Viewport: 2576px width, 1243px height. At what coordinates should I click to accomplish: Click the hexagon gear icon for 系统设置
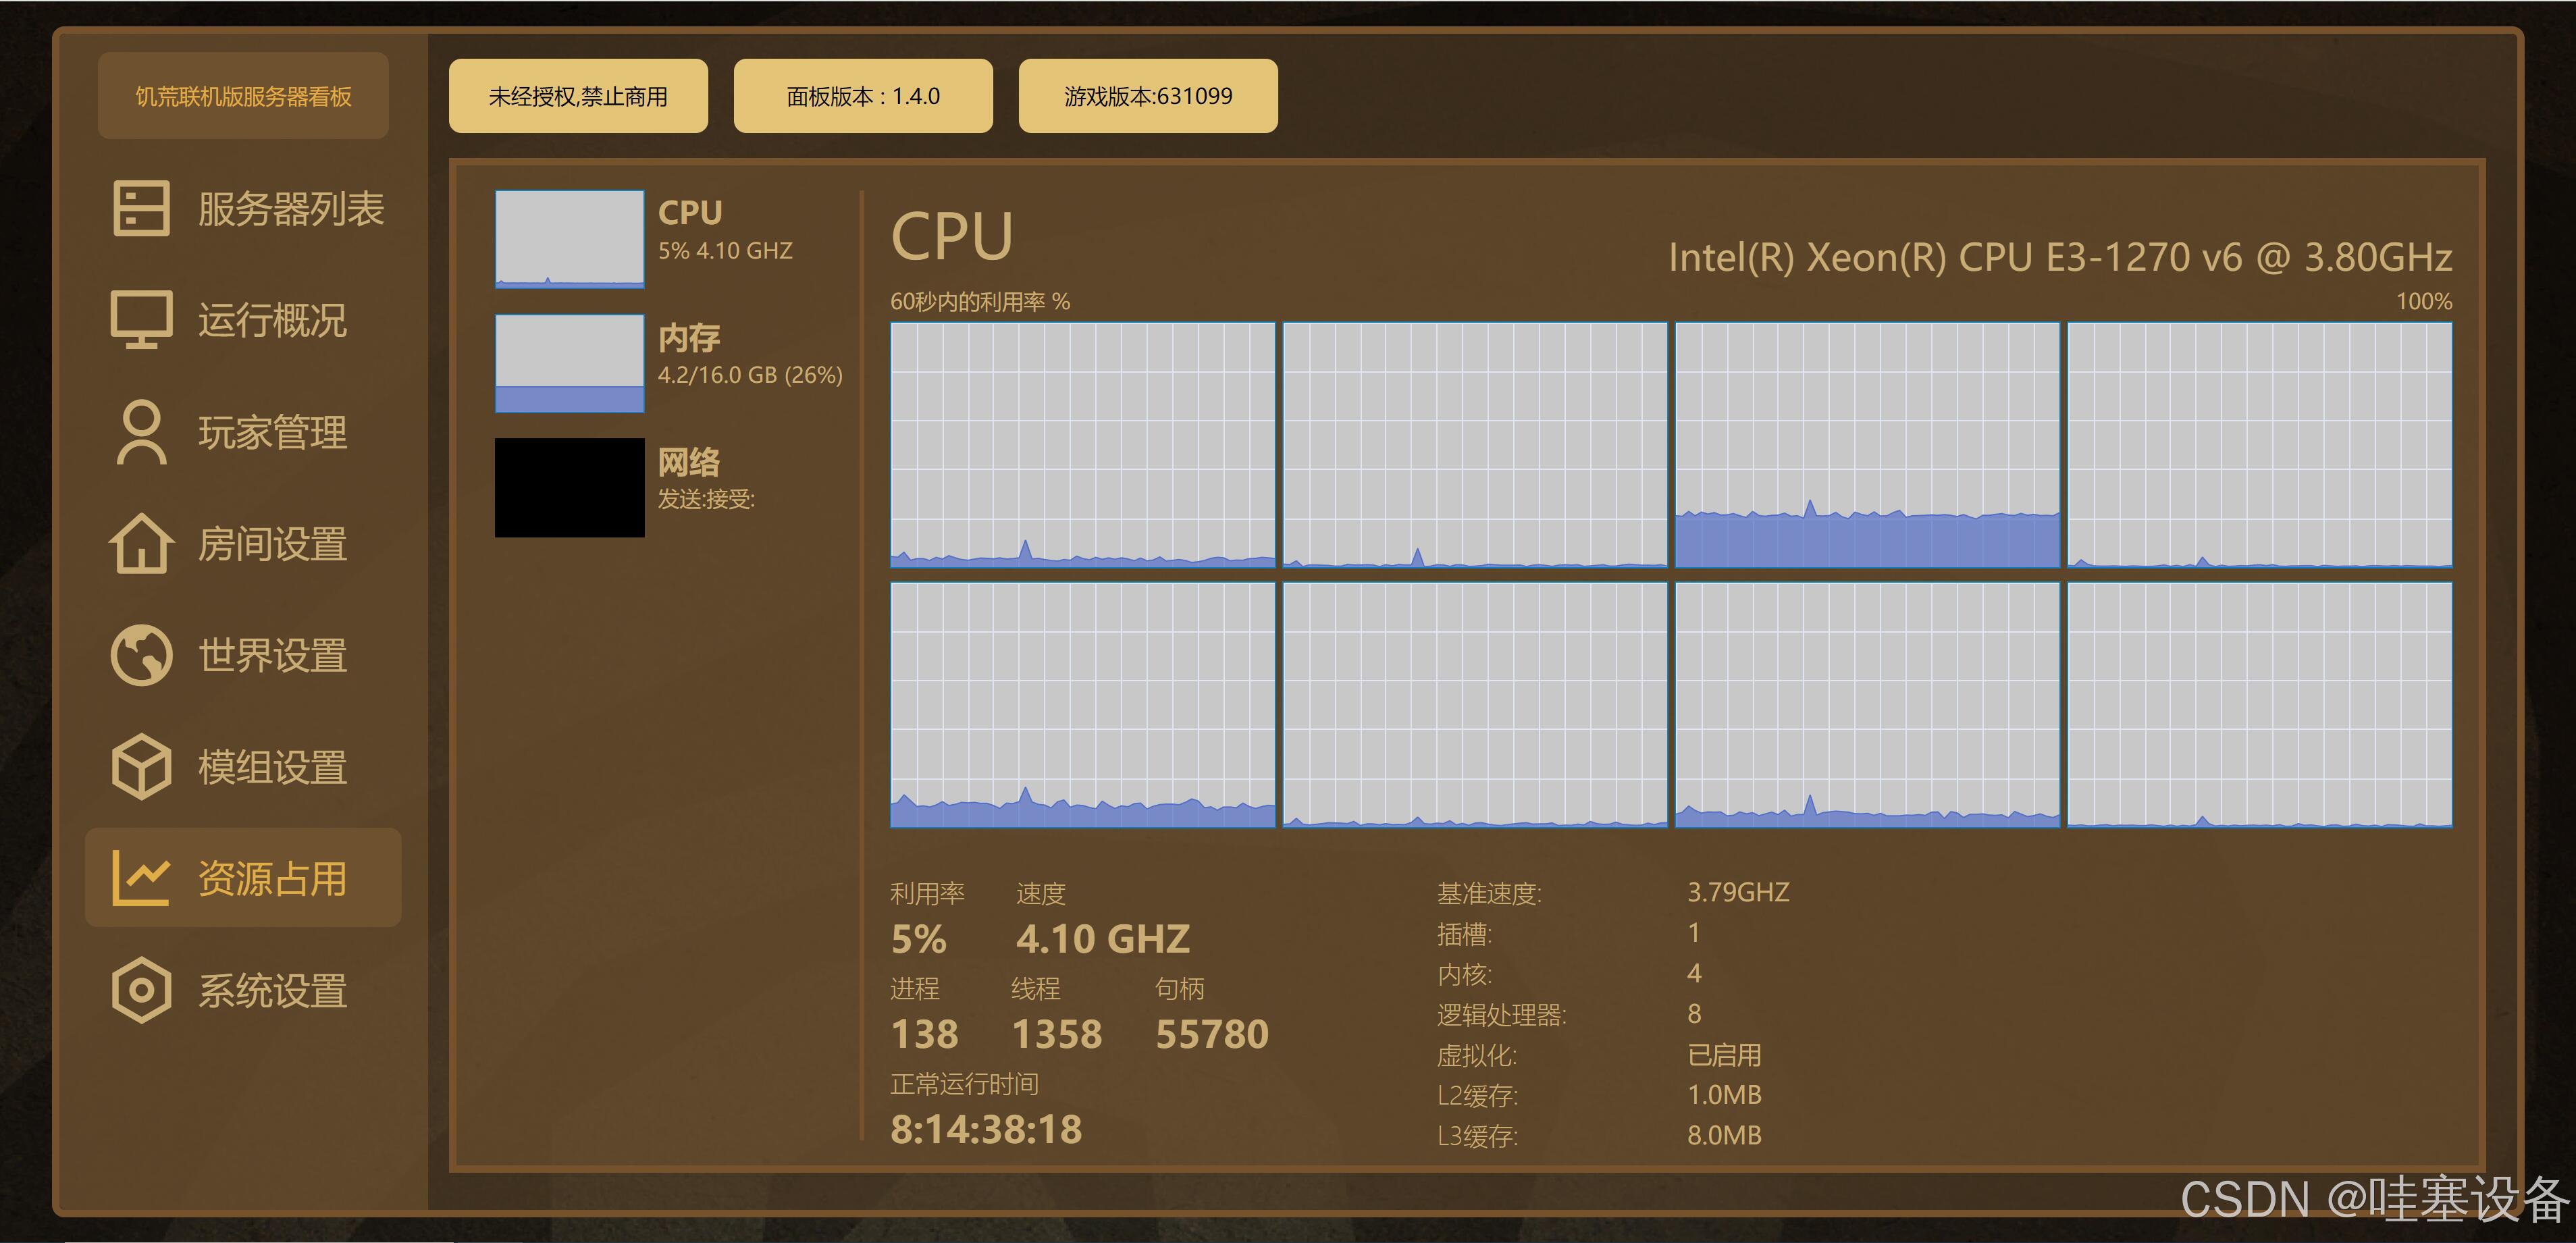coord(141,990)
